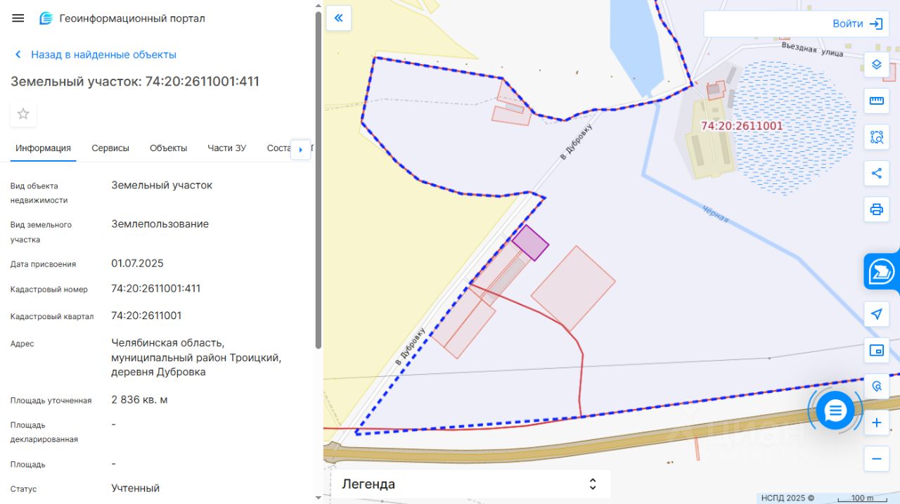The image size is (900, 504).
Task: Click the purple highlighted parcel on map
Action: (x=530, y=243)
